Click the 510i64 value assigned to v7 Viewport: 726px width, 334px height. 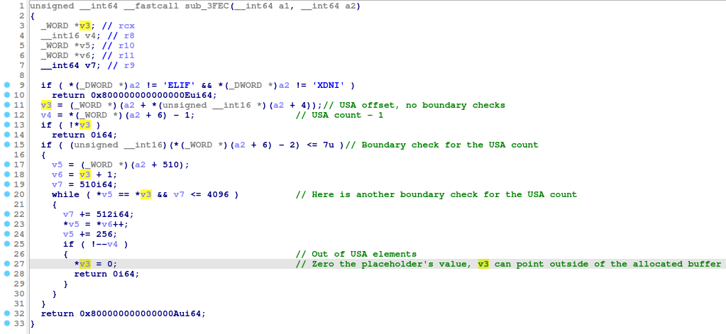click(x=91, y=184)
